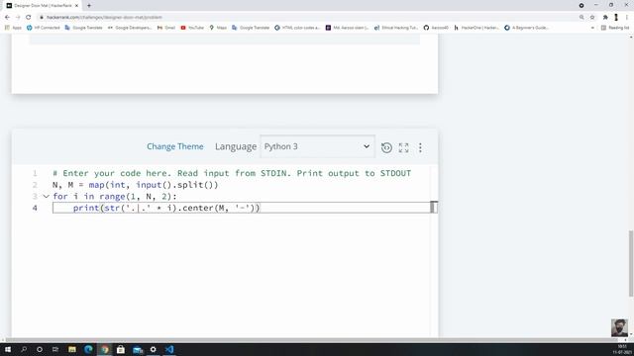634x356 pixels.
Task: Open the HackerOne bookmark
Action: 476,28
